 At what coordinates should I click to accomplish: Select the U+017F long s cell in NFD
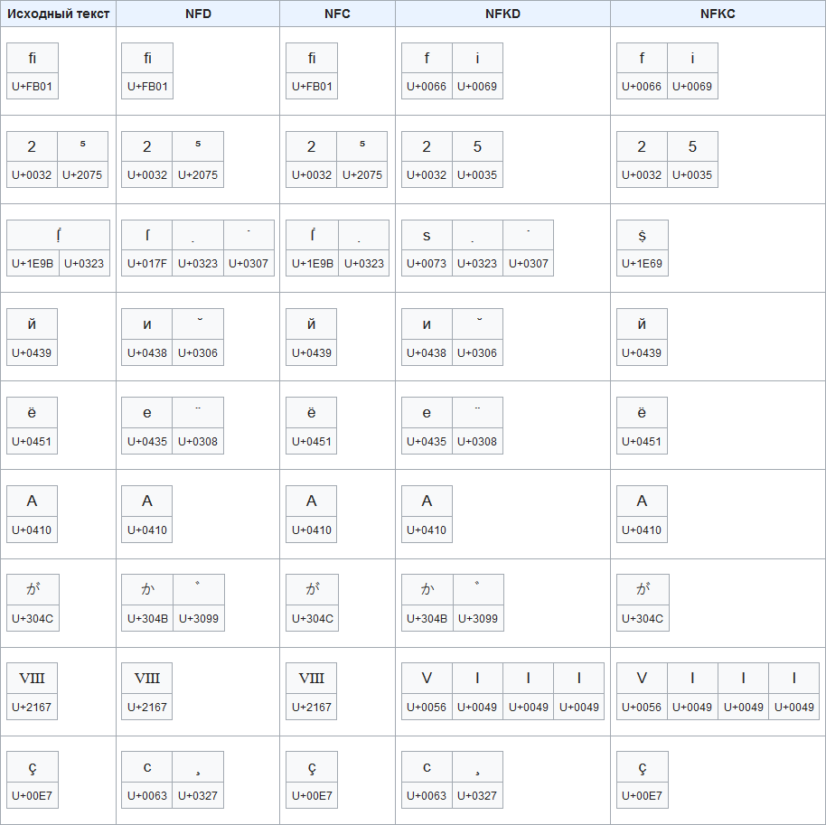pos(147,248)
